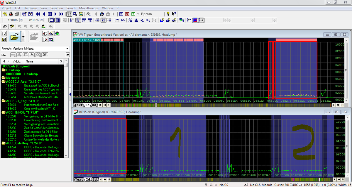Click the collapse sidebar arrow handle
The height and width of the screenshot is (187, 352).
pyautogui.click(x=70, y=94)
